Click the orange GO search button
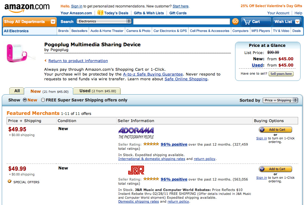This screenshot has width=305, height=205. pos(235,21)
